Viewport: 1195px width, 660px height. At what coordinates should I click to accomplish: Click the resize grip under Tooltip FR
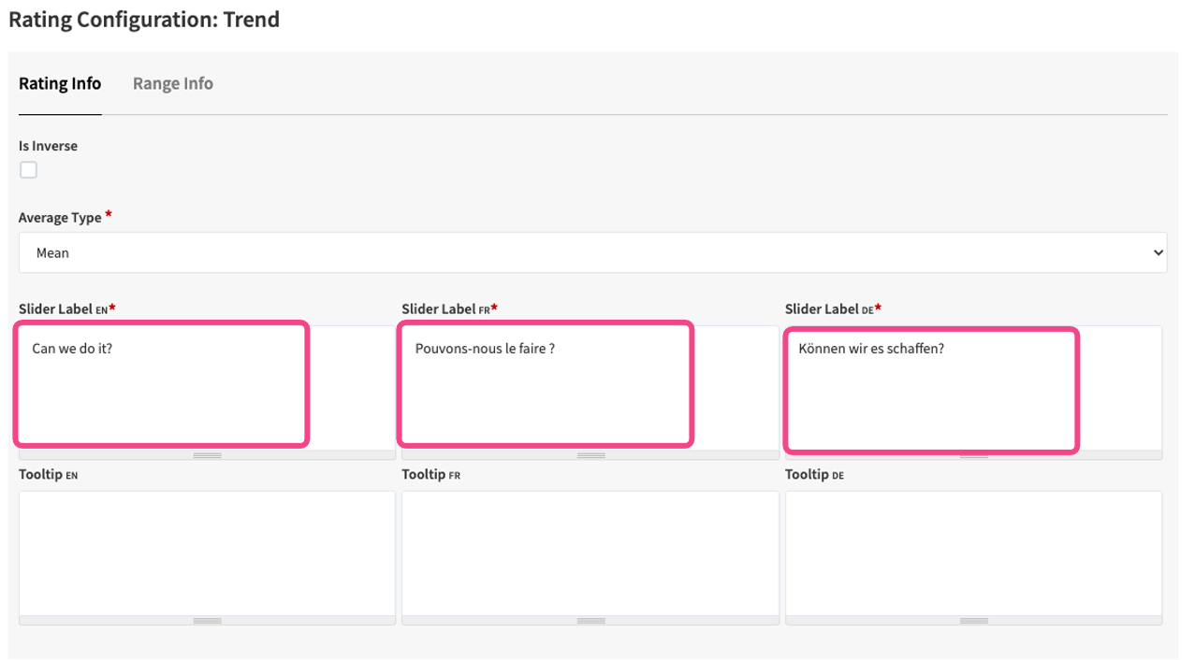pos(590,621)
